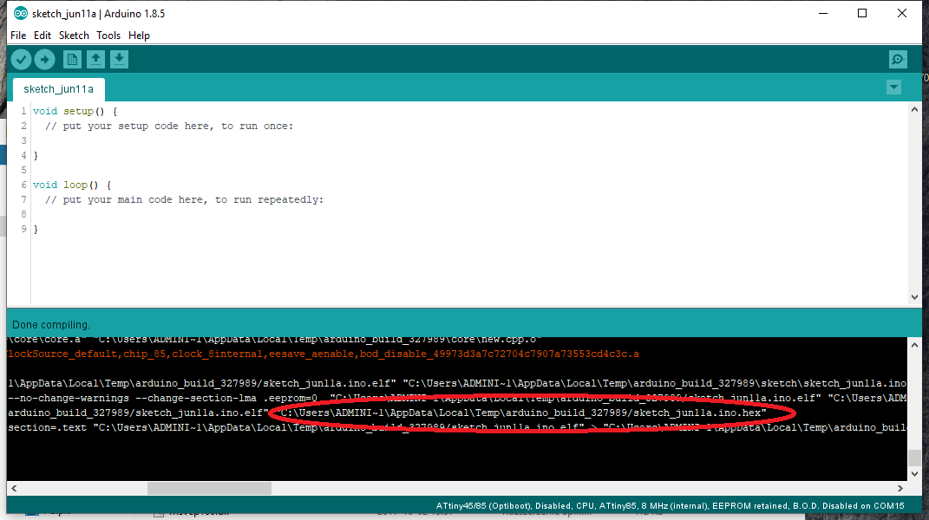Click the Upload arrow button
Viewport: 929px width, 520px height.
(x=44, y=59)
